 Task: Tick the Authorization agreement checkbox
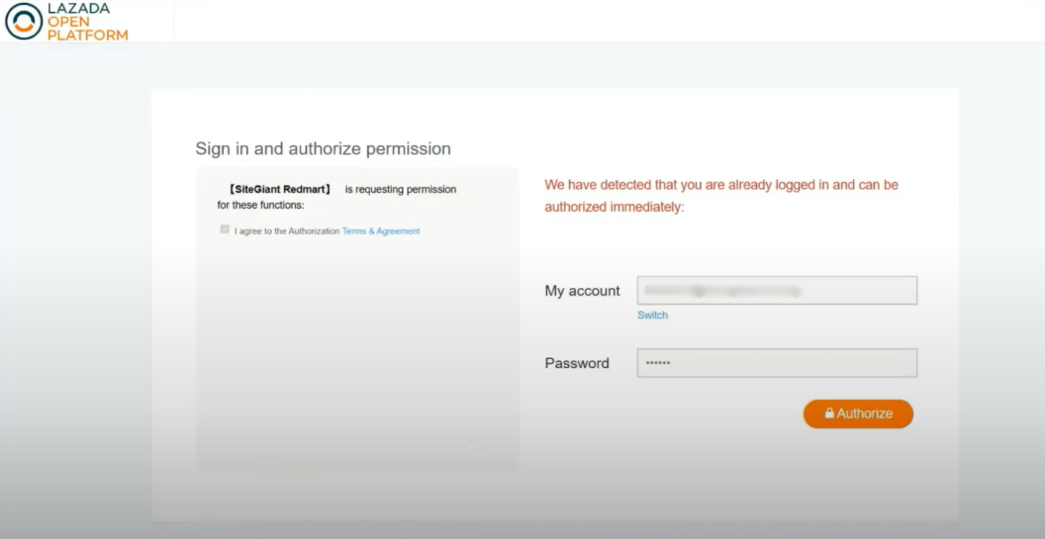225,229
